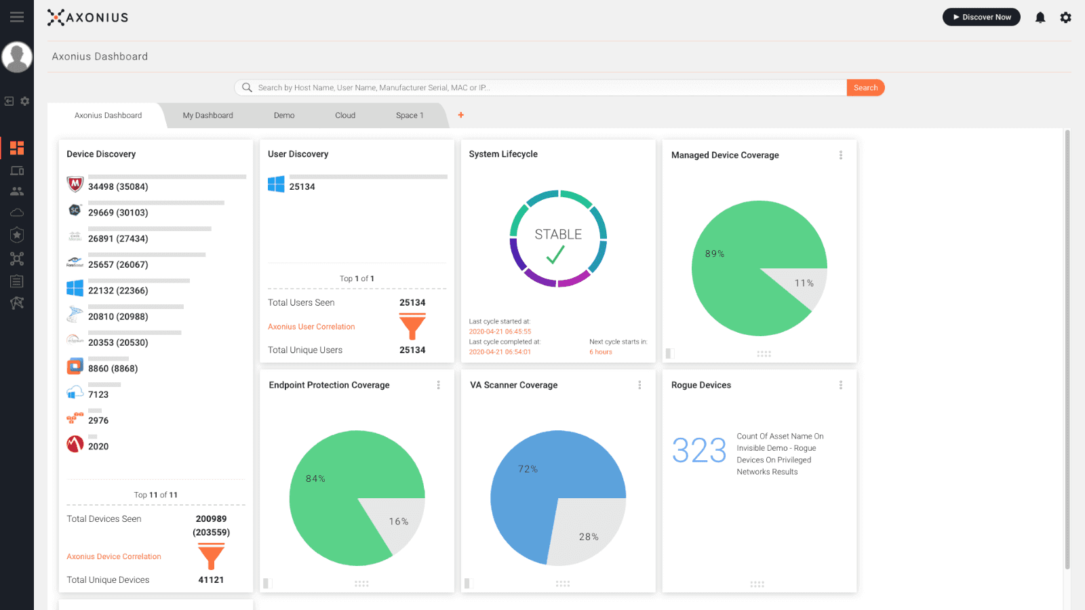Open the Endpoint Protection Coverage options menu
This screenshot has height=610, width=1085.
click(x=438, y=385)
